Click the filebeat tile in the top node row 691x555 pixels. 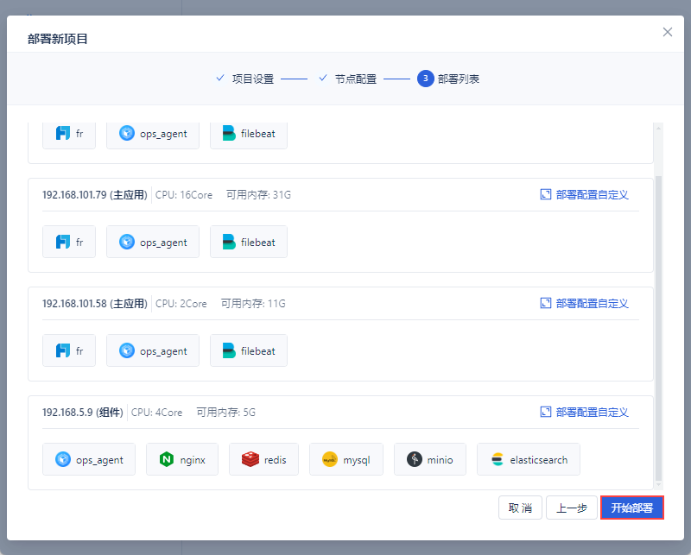[x=249, y=135]
